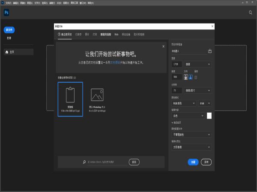Select the default Photoshop size preset
This screenshot has width=257, height=192.
[97, 99]
